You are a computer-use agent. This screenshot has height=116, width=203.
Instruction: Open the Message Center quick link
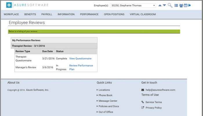coord(108,101)
